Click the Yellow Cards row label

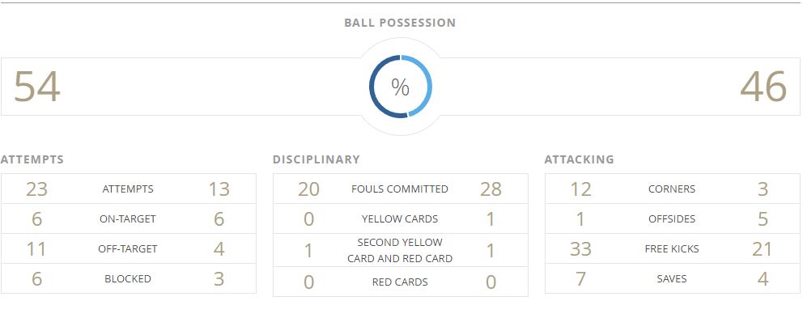tap(400, 219)
